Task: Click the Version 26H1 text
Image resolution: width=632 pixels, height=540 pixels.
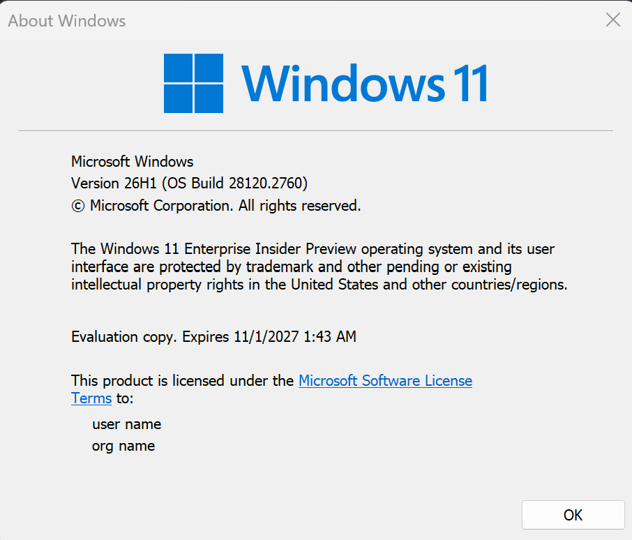Action: [x=114, y=183]
